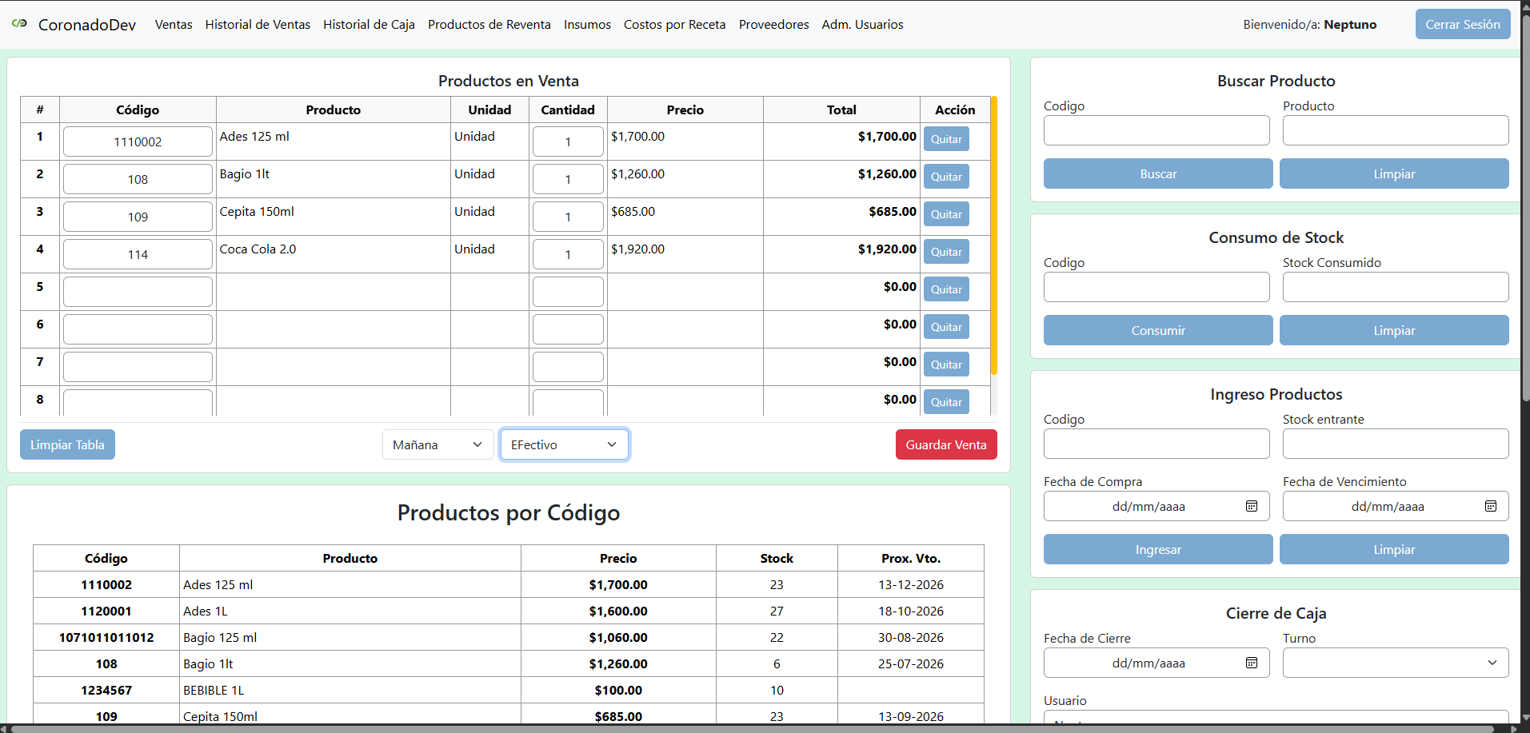Click the Stock entrante field
Screen dimensions: 1530x733
pos(1396,444)
